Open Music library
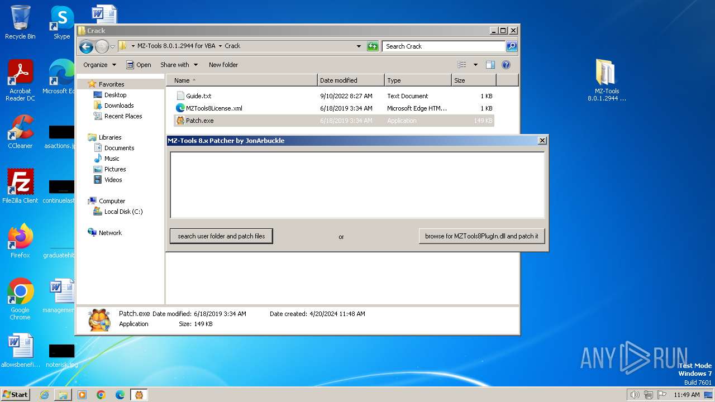 [x=112, y=159]
